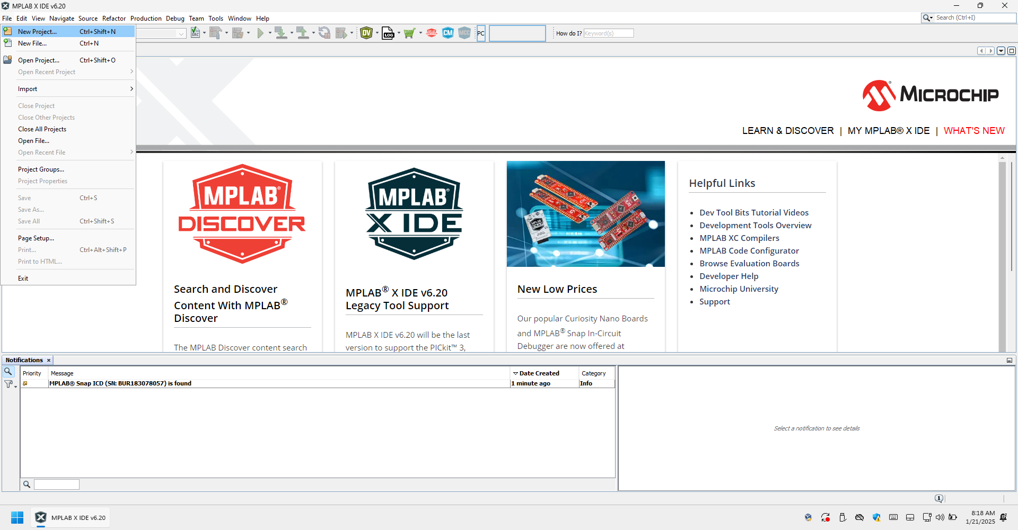Click the Hold in Reset icon
This screenshot has height=530, width=1018.
324,33
